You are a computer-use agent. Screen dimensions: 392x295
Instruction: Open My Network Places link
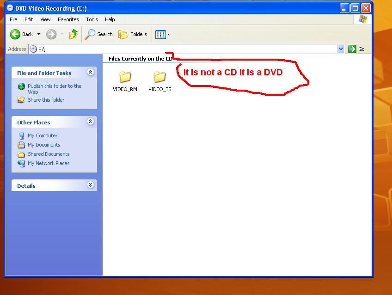click(49, 163)
